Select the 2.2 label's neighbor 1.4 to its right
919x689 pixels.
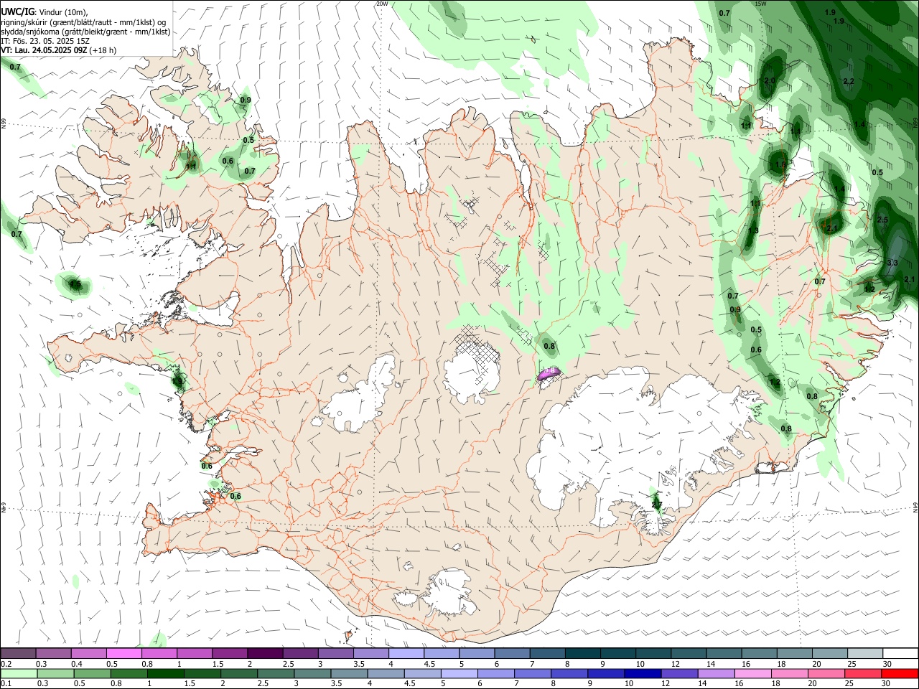pos(859,124)
